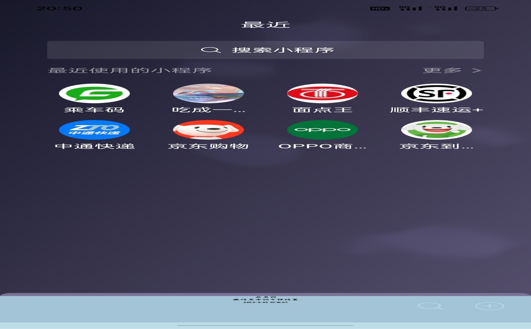This screenshot has width=531, height=329.
Task: Launch the 面点王 mini program icon
Action: click(323, 93)
